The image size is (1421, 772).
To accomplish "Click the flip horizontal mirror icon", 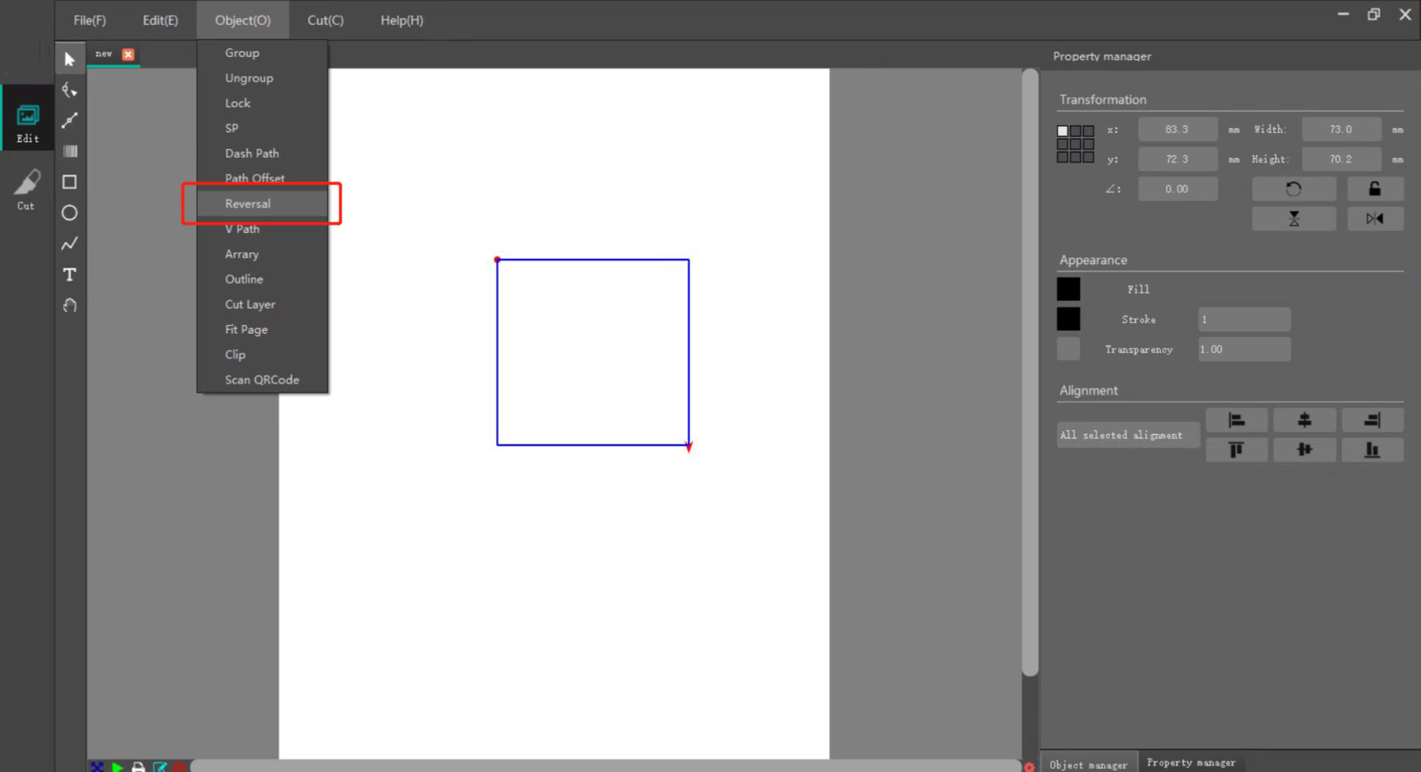I will tap(1374, 219).
